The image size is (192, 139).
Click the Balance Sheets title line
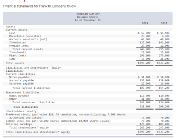click(88, 17)
